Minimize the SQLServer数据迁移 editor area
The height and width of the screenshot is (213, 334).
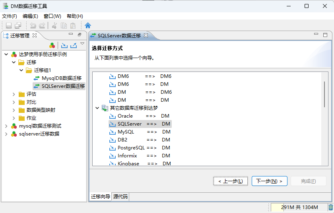(316, 34)
